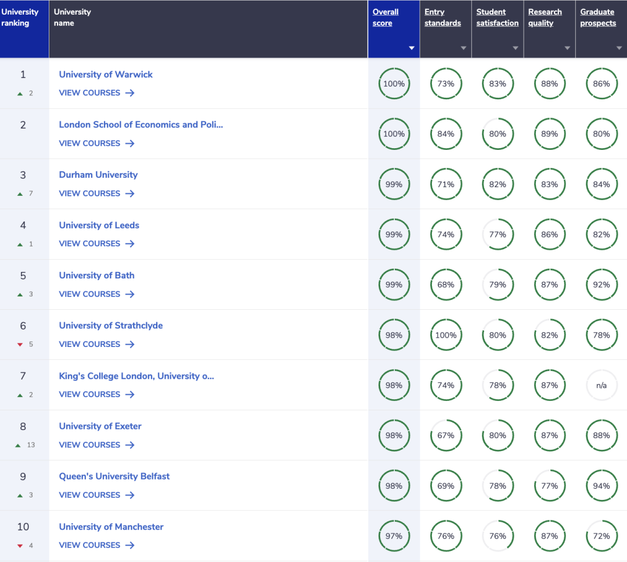Click the Graduate prospects n/a circle for King's College
The width and height of the screenshot is (627, 562).
click(601, 385)
